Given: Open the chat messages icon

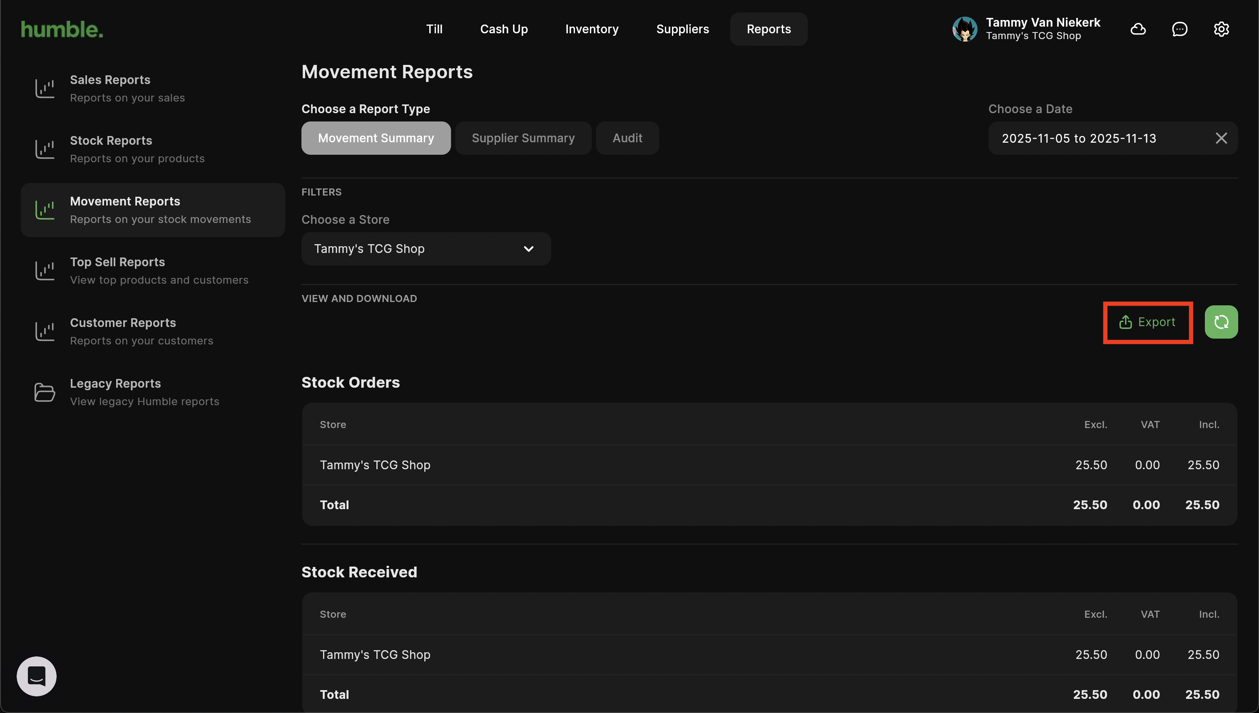Looking at the screenshot, I should tap(1179, 30).
